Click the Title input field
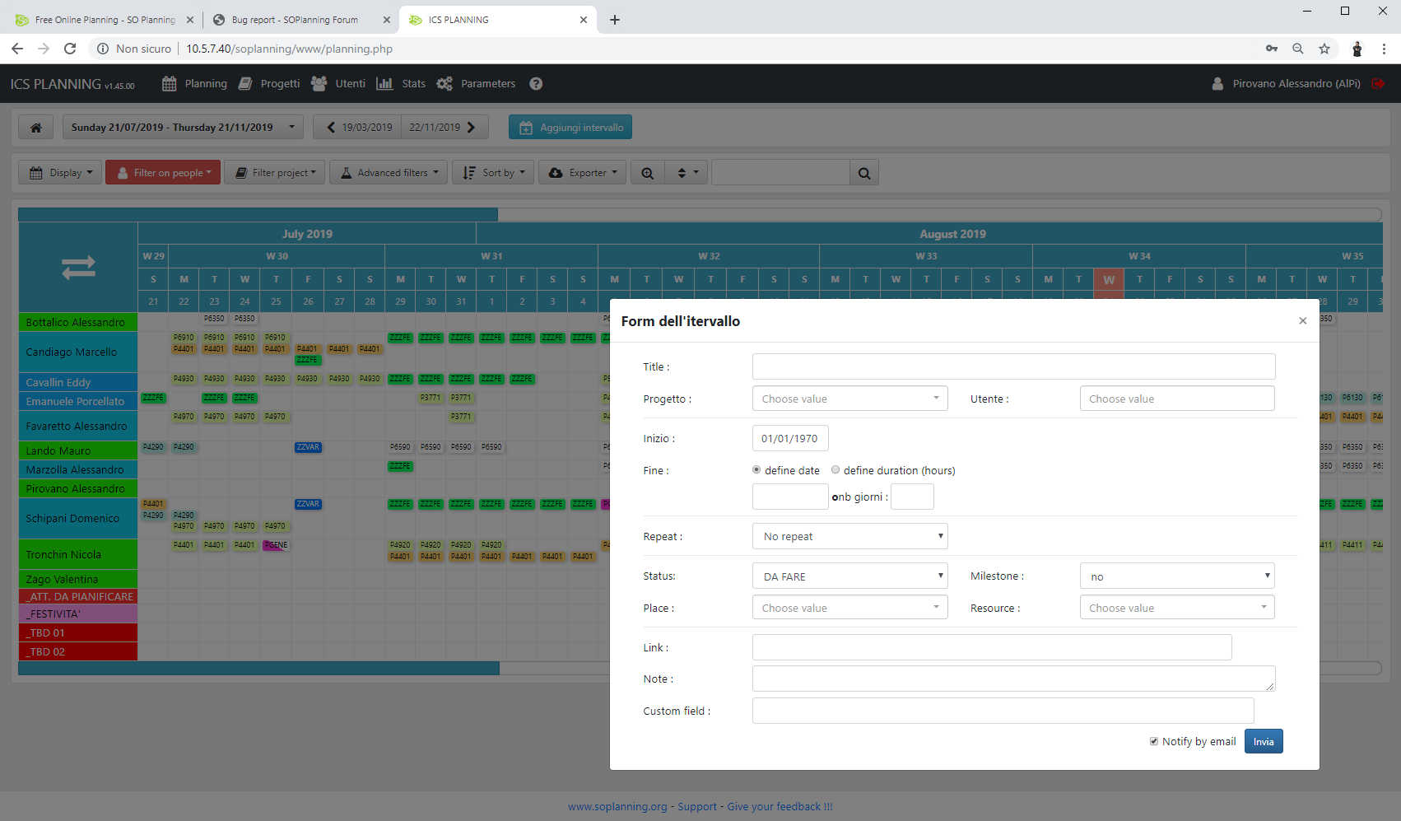This screenshot has width=1401, height=821. (x=1013, y=366)
